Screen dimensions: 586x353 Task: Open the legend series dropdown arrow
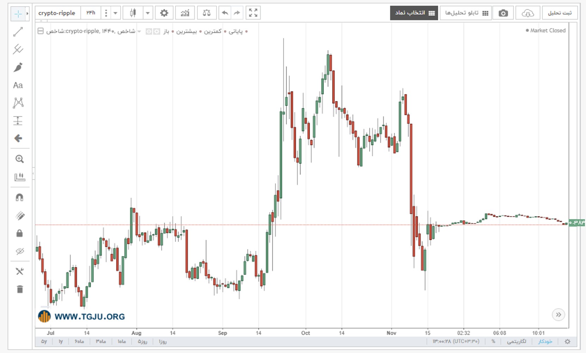[x=139, y=31]
